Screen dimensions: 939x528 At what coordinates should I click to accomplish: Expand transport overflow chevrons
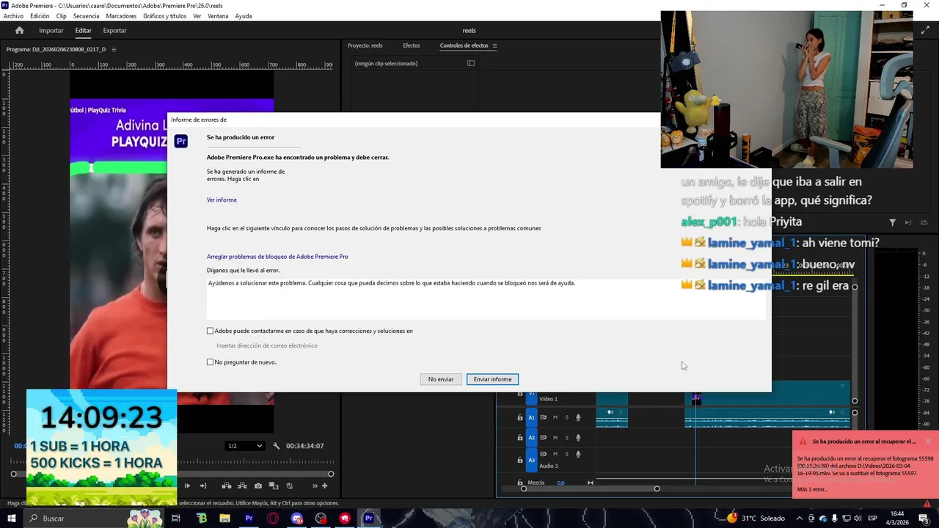coord(315,485)
